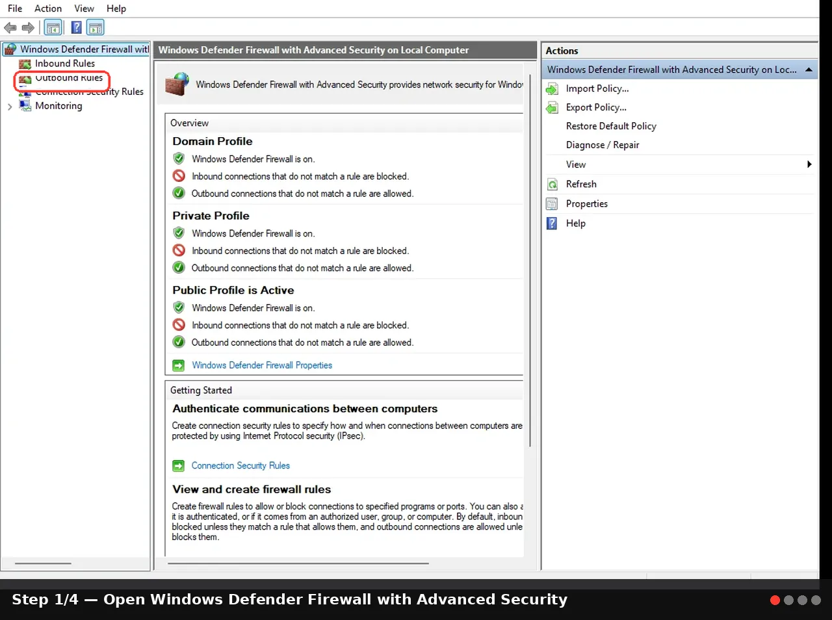This screenshot has height=620, width=832.
Task: Click Domain Profile green shield firewall-on icon
Action: coord(179,159)
